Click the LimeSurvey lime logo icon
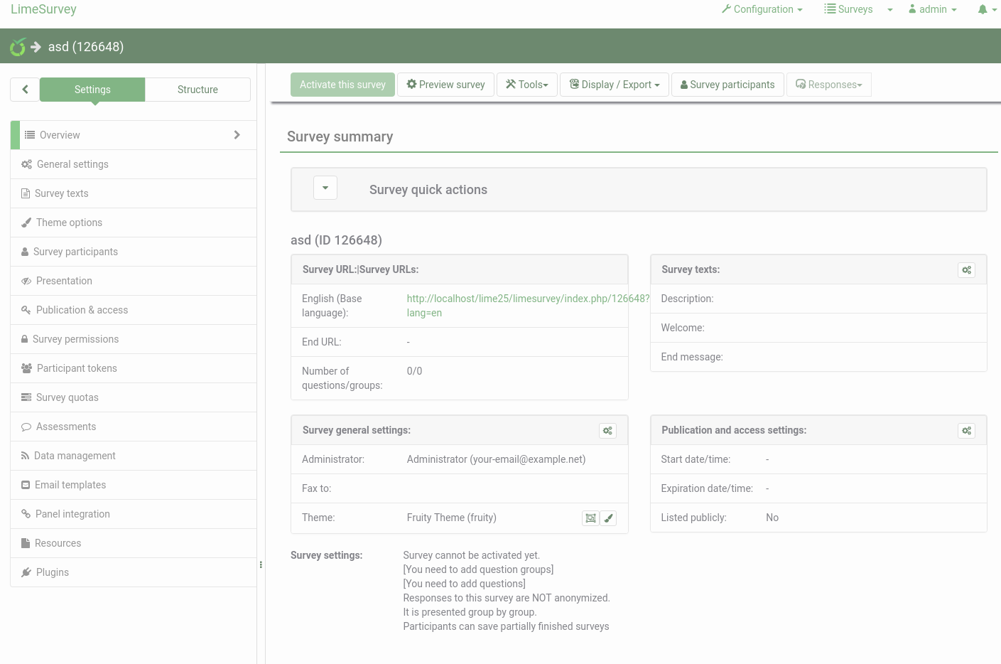 (18, 47)
